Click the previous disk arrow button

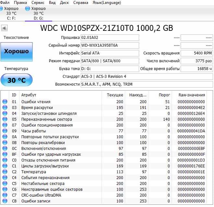(x=4, y=28)
